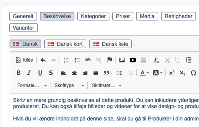Go to the Priser tab
Screen dimensions: 199x127
point(123,16)
